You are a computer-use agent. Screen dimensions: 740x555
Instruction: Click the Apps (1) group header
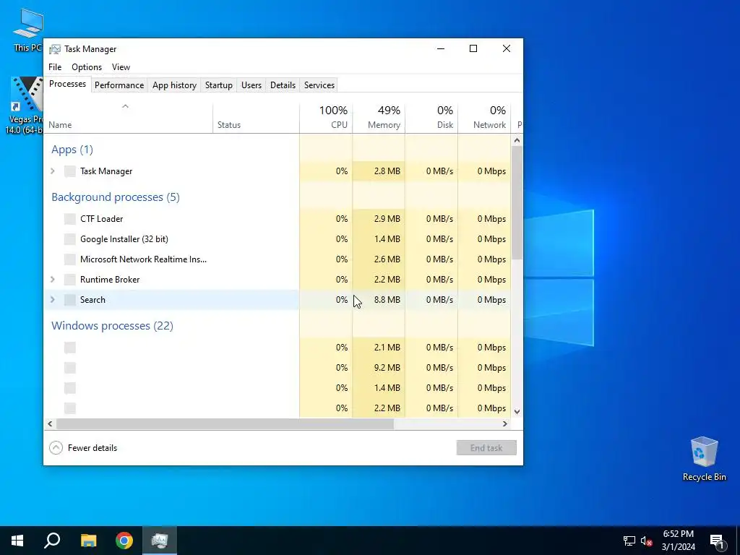[x=72, y=150]
